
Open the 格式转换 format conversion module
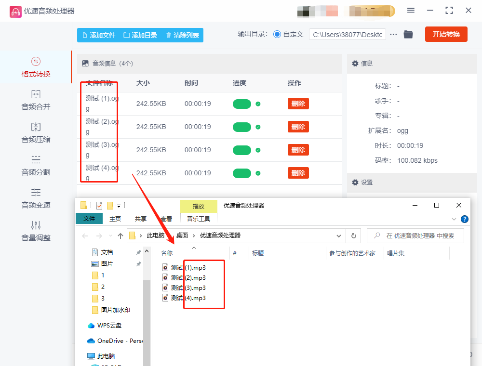coord(36,67)
